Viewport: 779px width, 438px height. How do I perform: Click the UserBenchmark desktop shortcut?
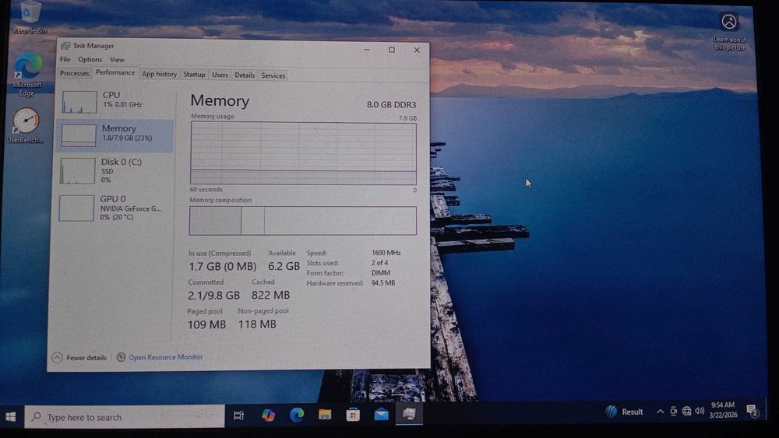tap(26, 126)
